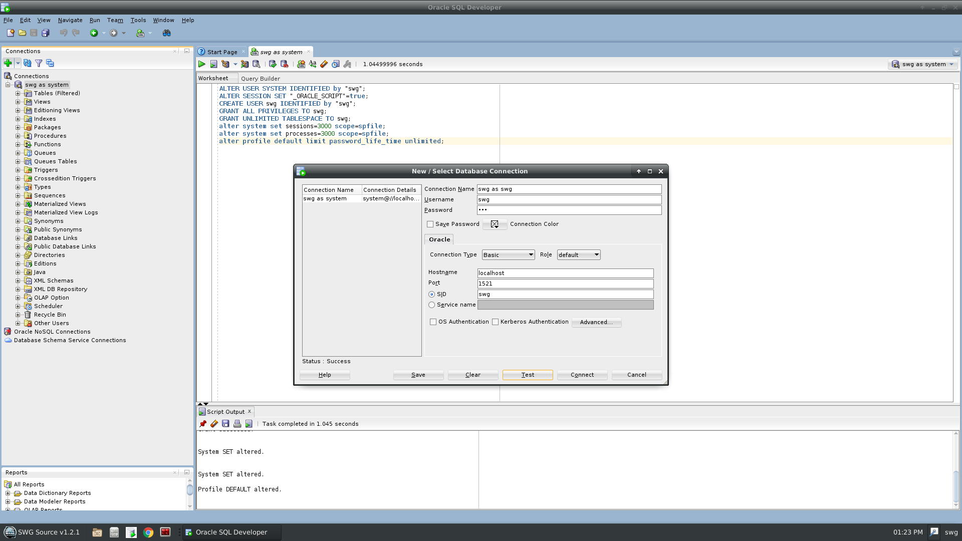Viewport: 962px width, 541px height.
Task: Open the swg as system connection dropdown
Action: tap(923, 64)
